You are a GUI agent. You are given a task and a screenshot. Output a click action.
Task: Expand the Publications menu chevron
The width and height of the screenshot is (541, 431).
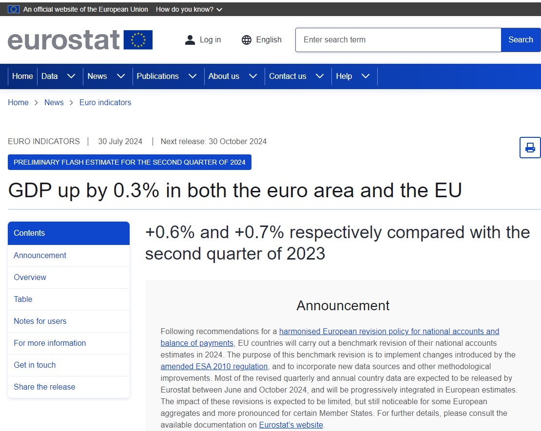(x=193, y=76)
